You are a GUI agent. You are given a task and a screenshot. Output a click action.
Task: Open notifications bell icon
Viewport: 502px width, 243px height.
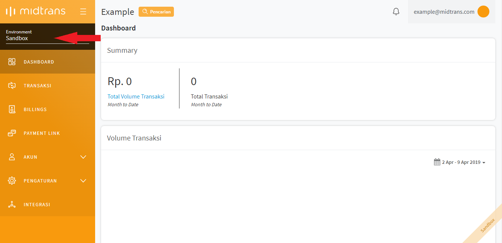pyautogui.click(x=396, y=12)
